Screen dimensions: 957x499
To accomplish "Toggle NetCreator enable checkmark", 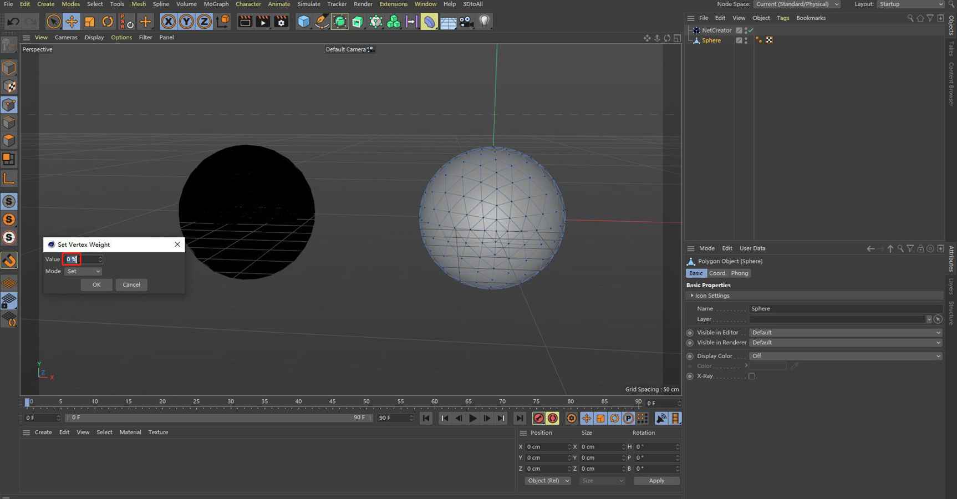I will click(751, 30).
